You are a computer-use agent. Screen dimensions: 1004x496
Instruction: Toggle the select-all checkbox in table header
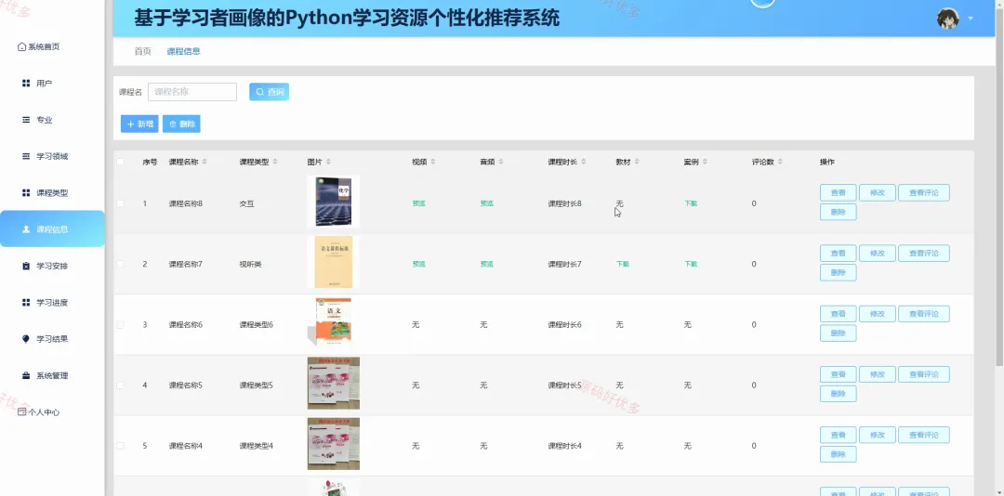click(x=120, y=162)
